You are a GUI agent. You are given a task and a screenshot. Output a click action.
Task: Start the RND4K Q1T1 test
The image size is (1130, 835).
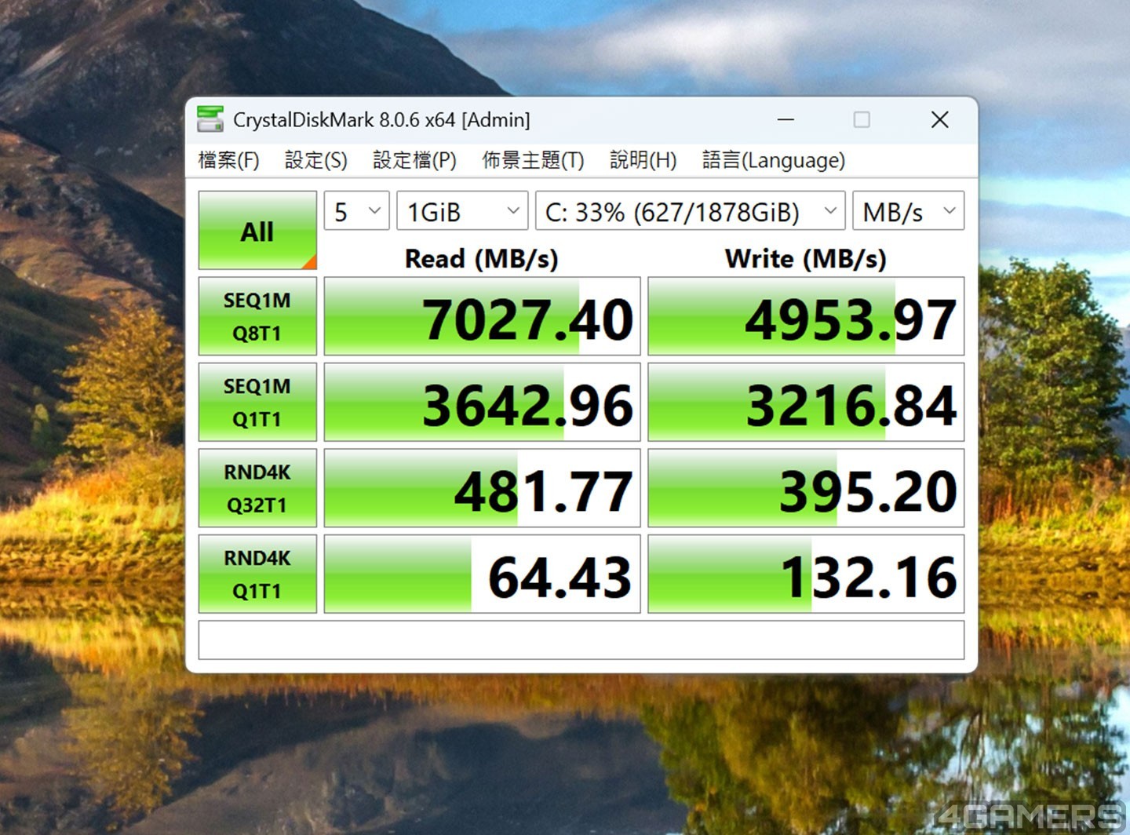[257, 574]
